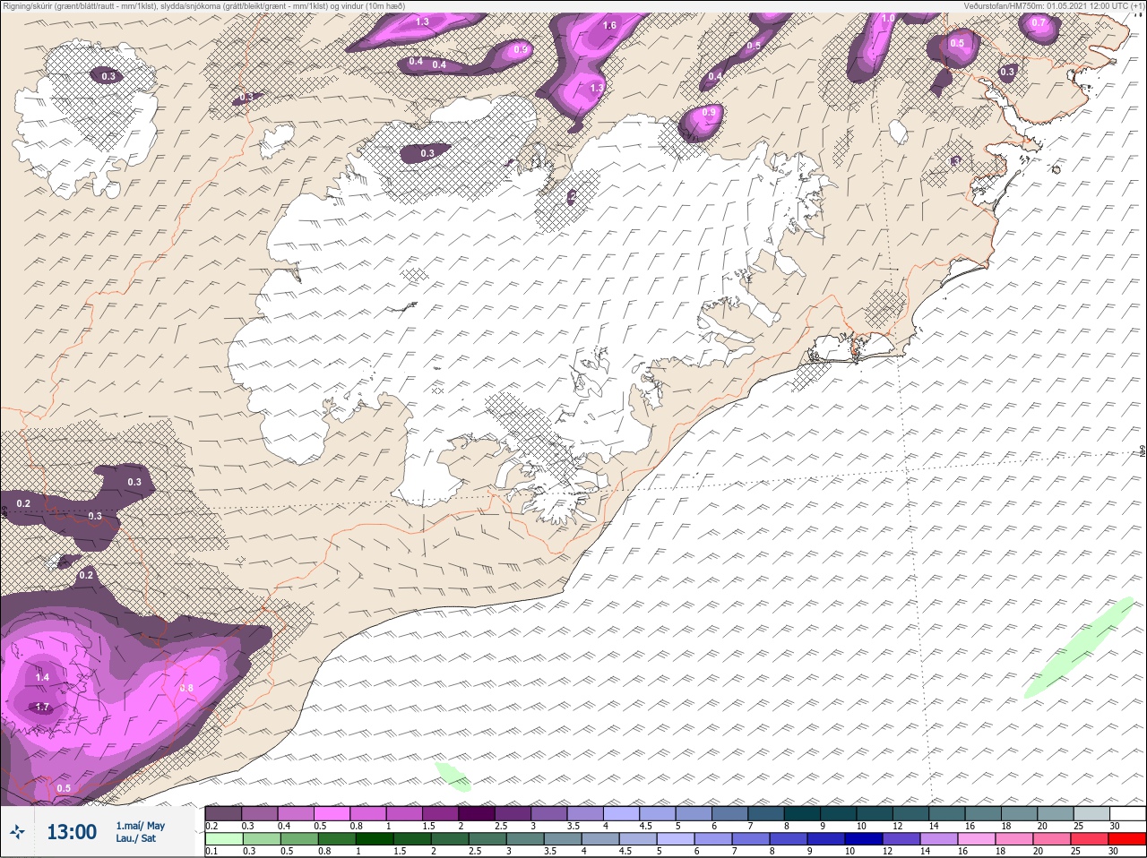Click the 0.8 value in magenta area

coord(186,688)
